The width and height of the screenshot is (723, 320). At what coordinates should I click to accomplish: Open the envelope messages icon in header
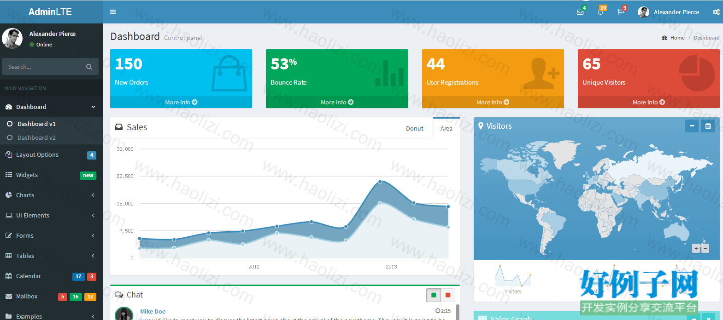point(580,12)
